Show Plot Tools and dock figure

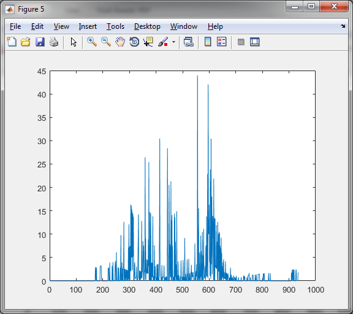click(x=255, y=42)
